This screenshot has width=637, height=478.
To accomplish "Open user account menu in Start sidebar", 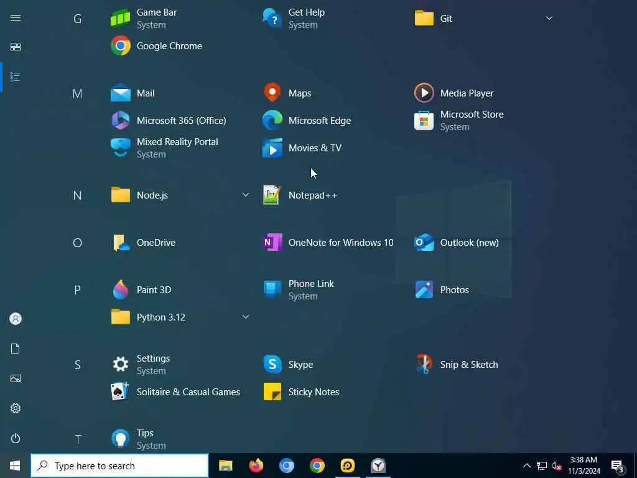I will tap(16, 319).
